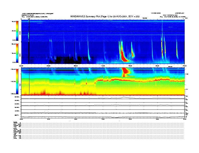The image size is (199, 153).
Task: Click the 'Cal' marker label above RAD2
Action: pyautogui.click(x=29, y=19)
